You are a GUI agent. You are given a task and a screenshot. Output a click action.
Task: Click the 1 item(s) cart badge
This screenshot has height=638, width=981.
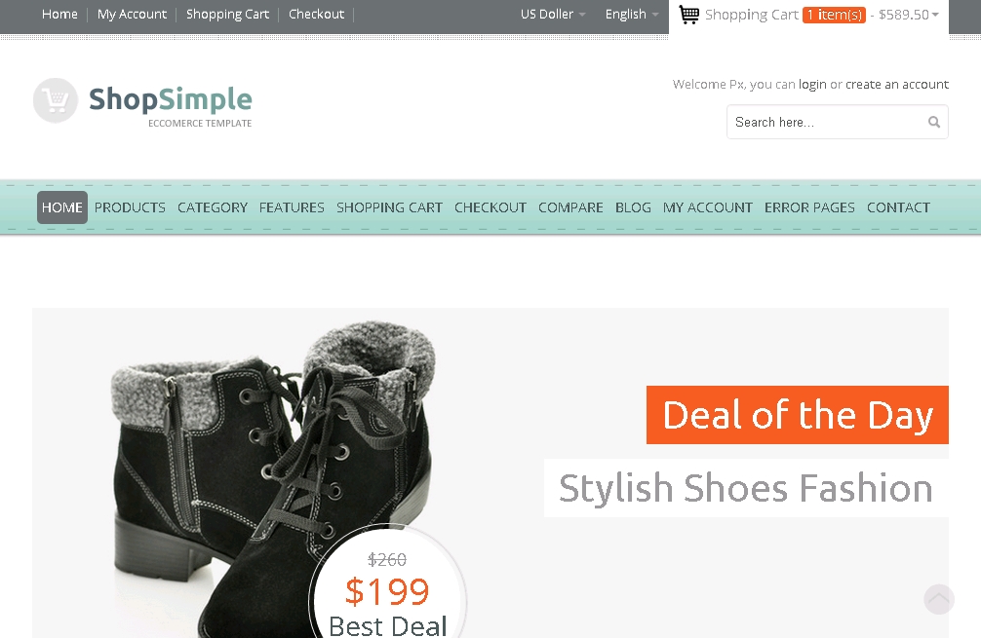coord(834,16)
